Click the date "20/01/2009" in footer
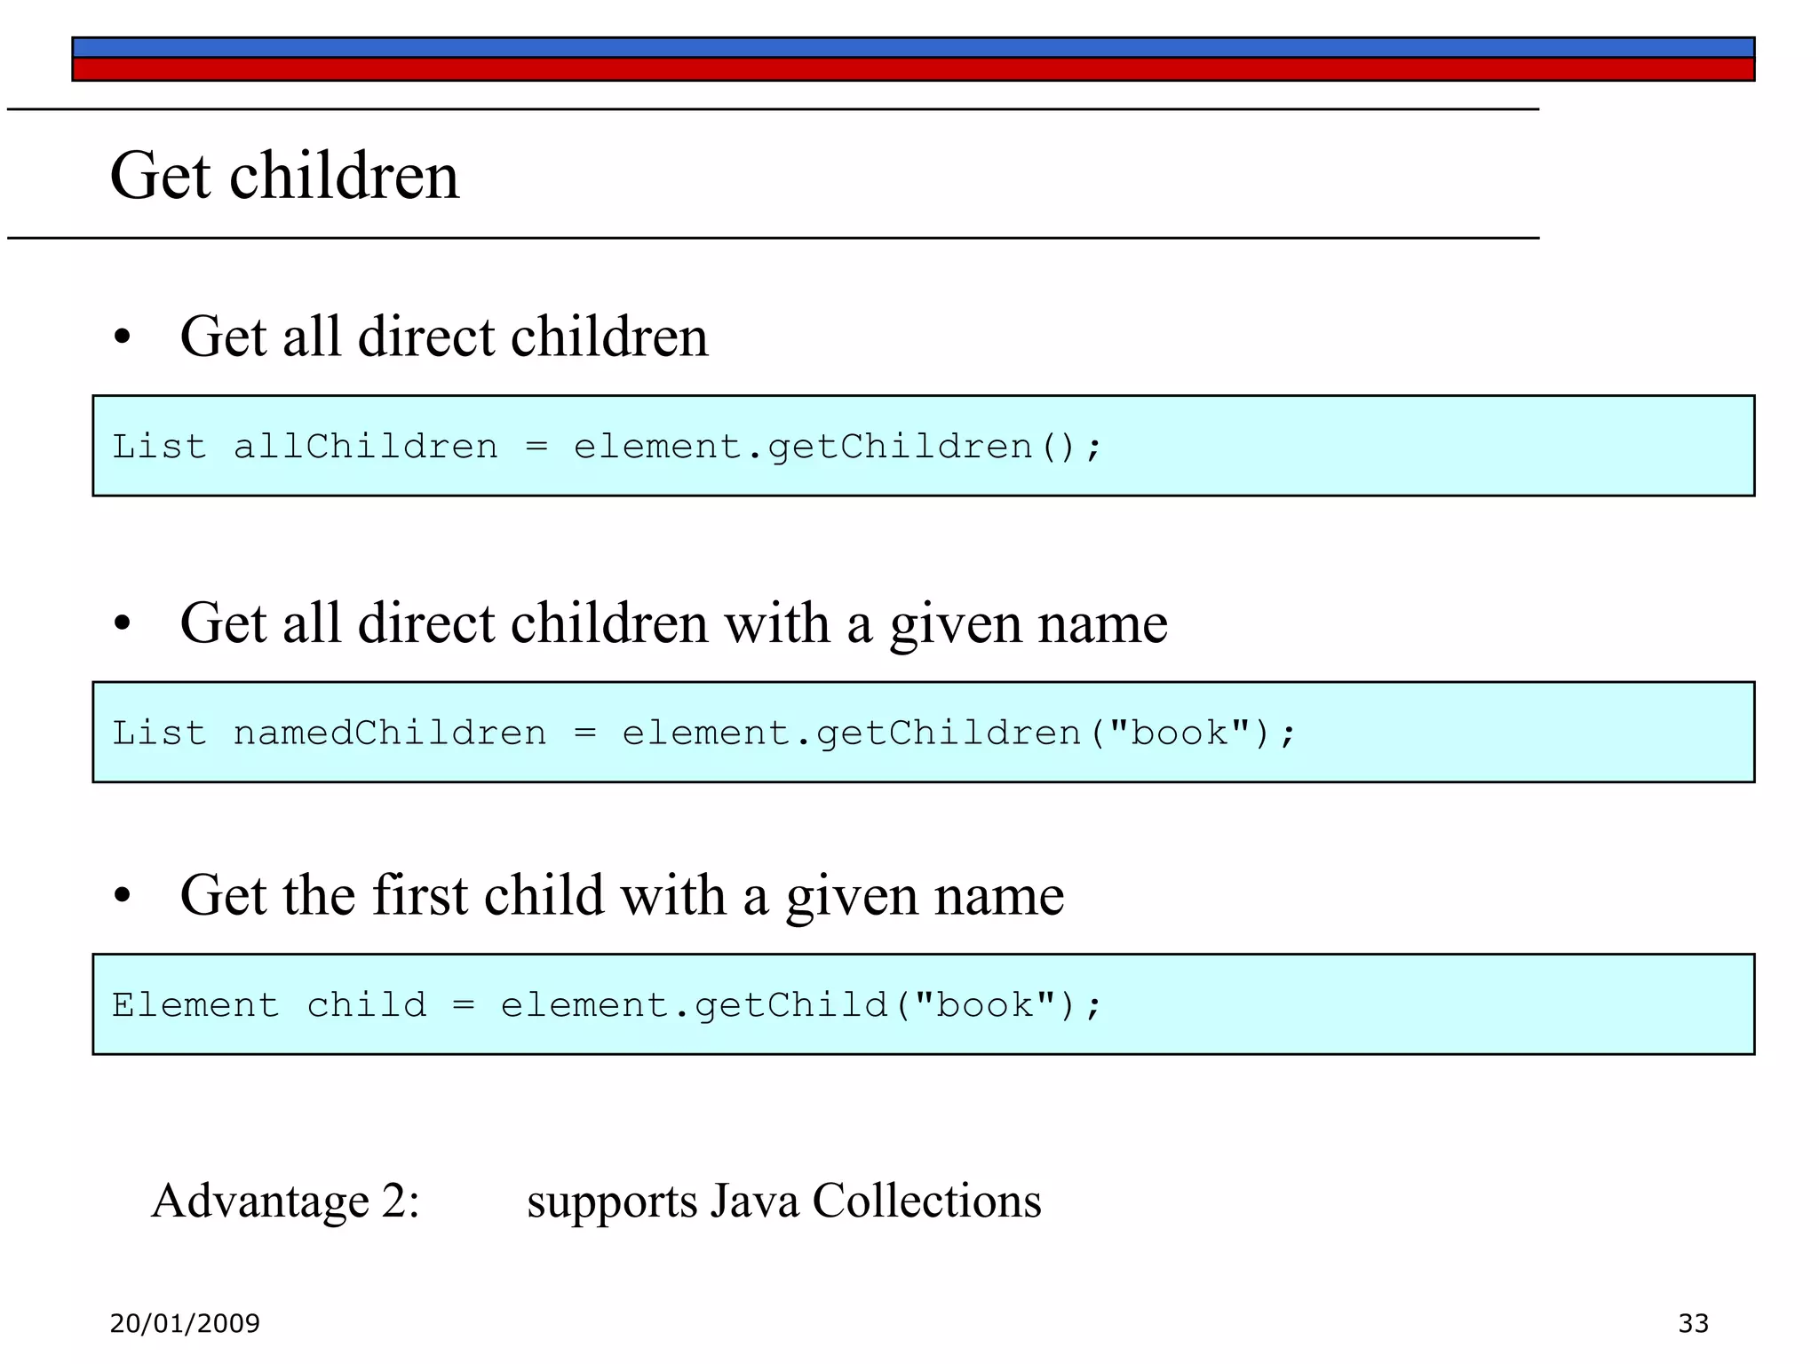 click(185, 1323)
